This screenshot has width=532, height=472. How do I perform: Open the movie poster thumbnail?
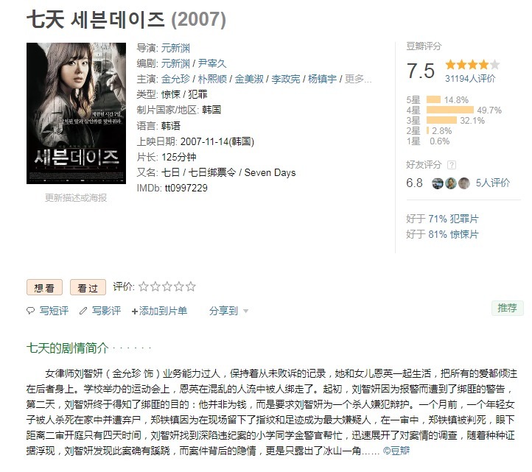tap(77, 113)
